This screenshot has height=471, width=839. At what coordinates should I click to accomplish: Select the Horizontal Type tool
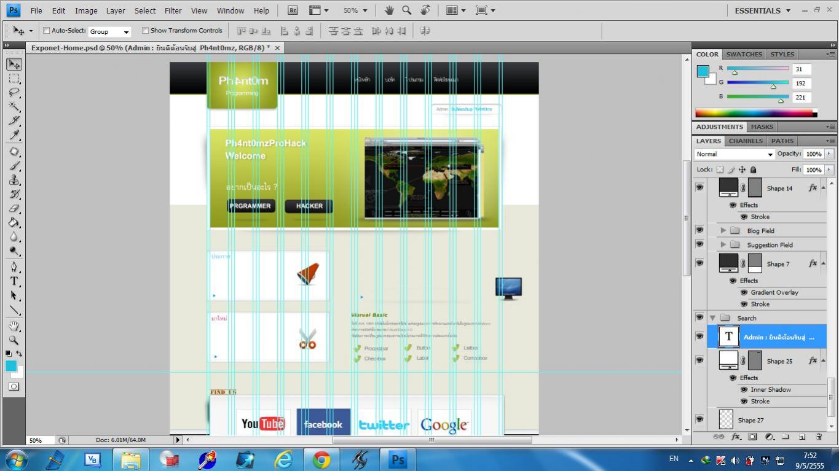point(14,281)
